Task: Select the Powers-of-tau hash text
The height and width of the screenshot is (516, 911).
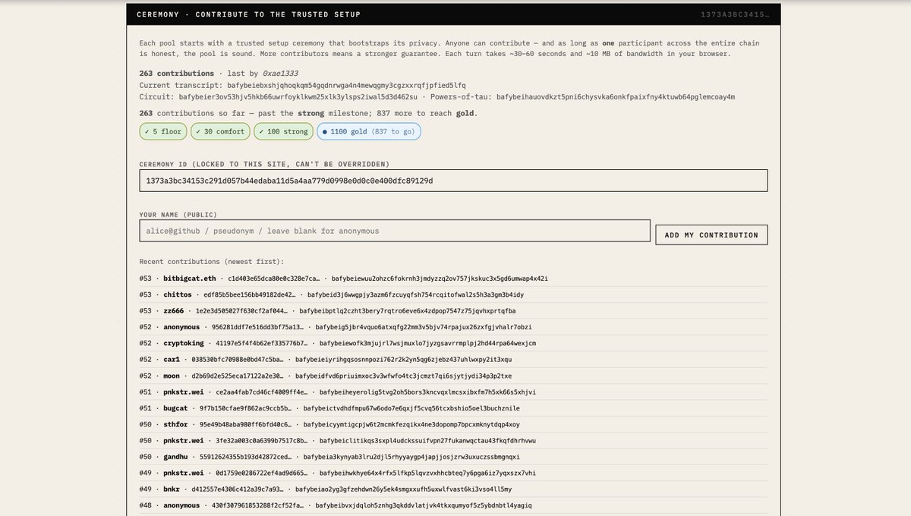Action: click(616, 97)
